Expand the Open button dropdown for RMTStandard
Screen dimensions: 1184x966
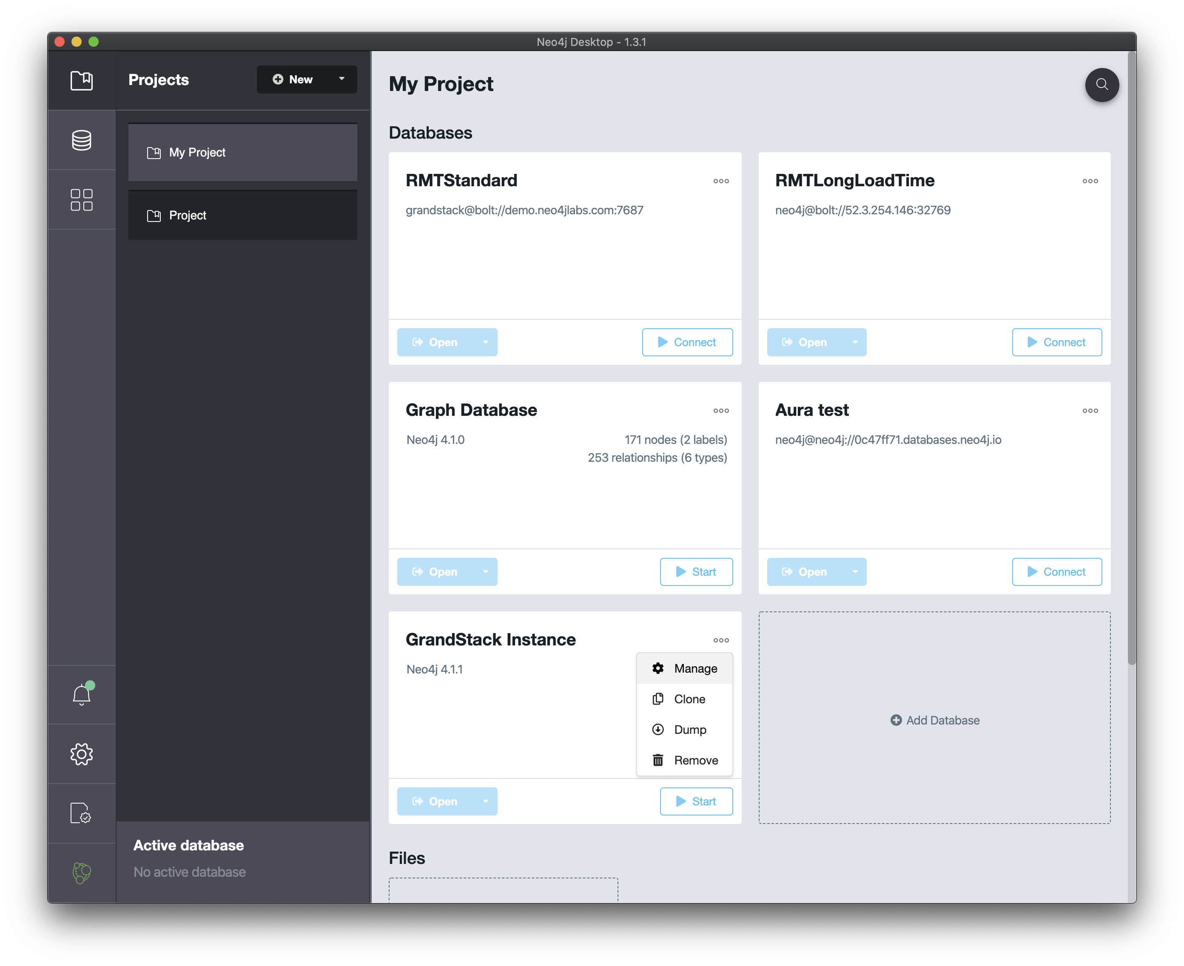(x=485, y=342)
